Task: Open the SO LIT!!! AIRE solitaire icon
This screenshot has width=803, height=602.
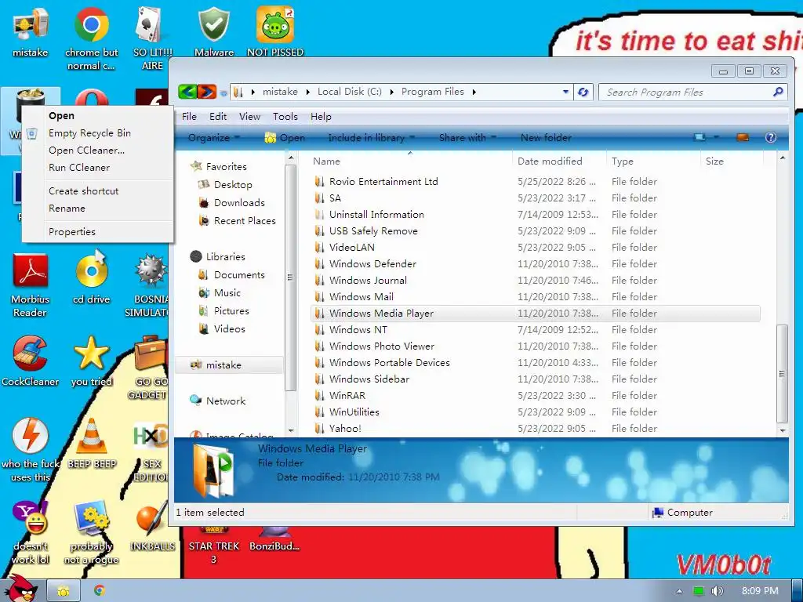Action: [x=153, y=38]
